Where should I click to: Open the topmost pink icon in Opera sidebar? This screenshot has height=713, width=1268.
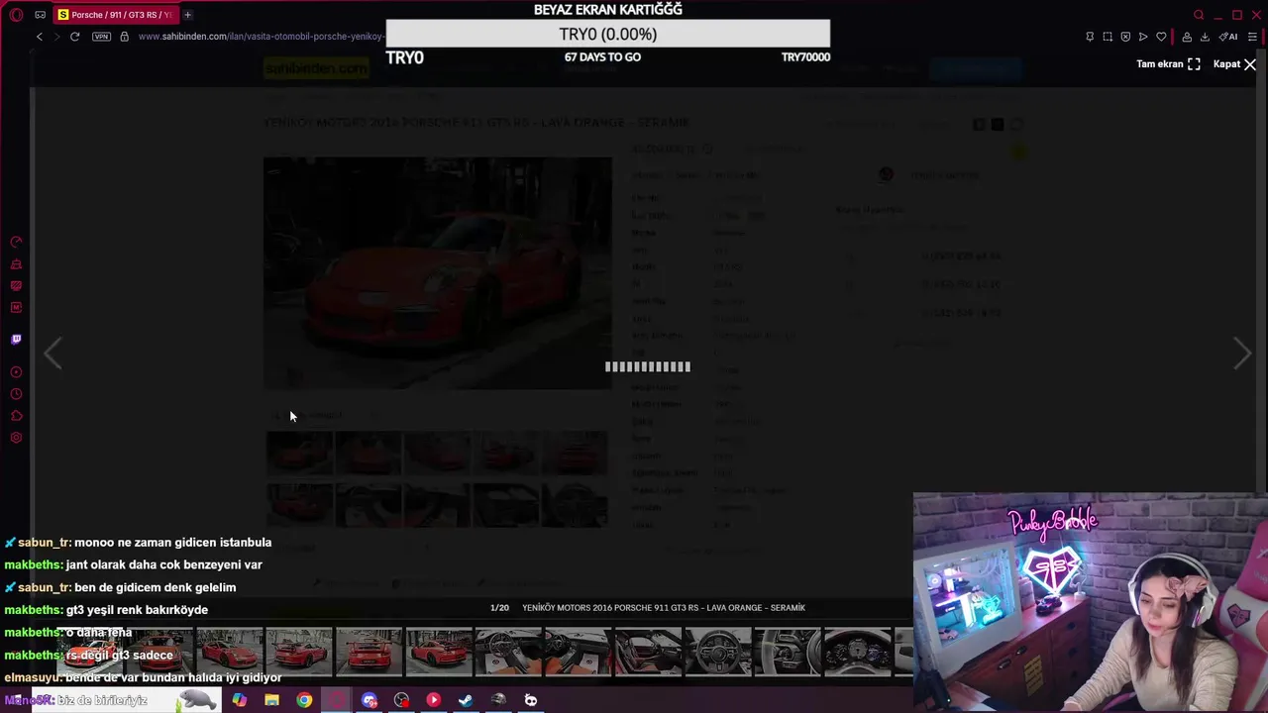[16, 243]
